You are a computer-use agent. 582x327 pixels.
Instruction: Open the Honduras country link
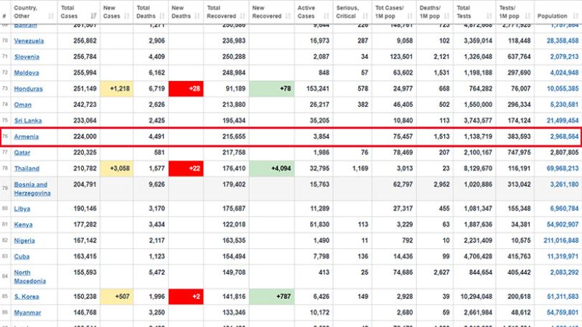point(28,89)
